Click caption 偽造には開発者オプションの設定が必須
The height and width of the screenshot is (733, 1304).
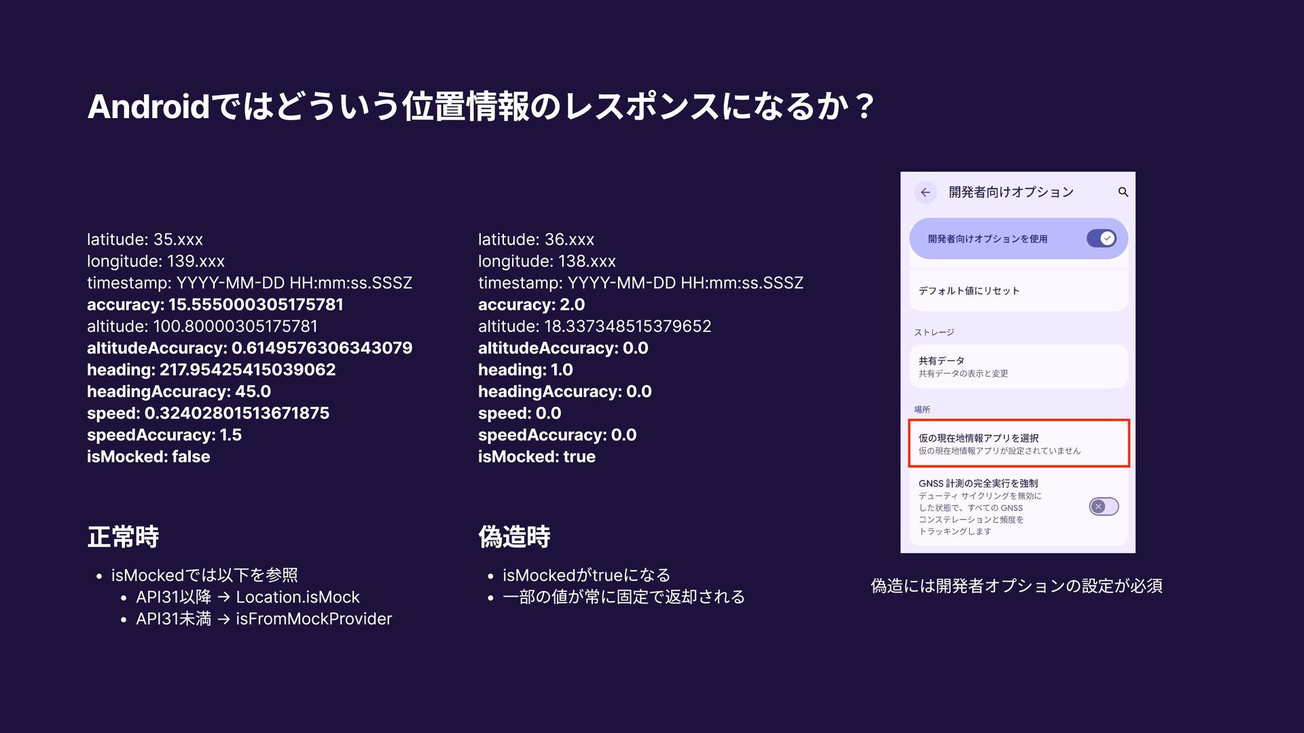[1017, 586]
